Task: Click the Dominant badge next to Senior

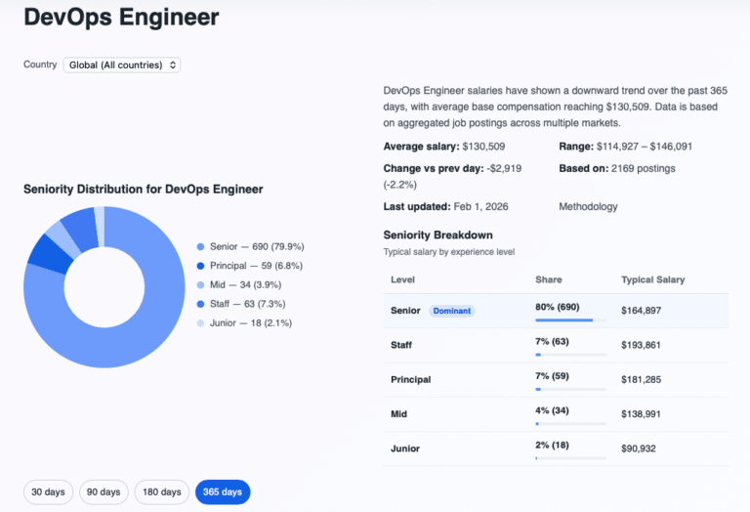Action: click(x=451, y=311)
